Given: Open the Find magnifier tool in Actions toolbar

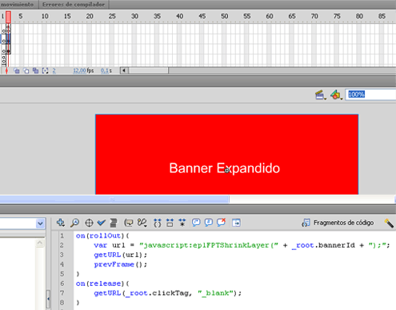Looking at the screenshot, I should click(x=74, y=223).
